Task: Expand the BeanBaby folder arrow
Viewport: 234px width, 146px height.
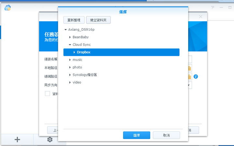Action: pos(70,37)
